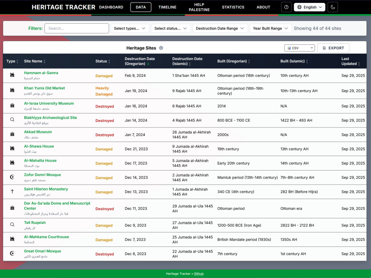Viewport: 371px width, 278px height.
Task: Click 'Heavily Damaged' status of Khan Yunis
Action: tap(104, 91)
